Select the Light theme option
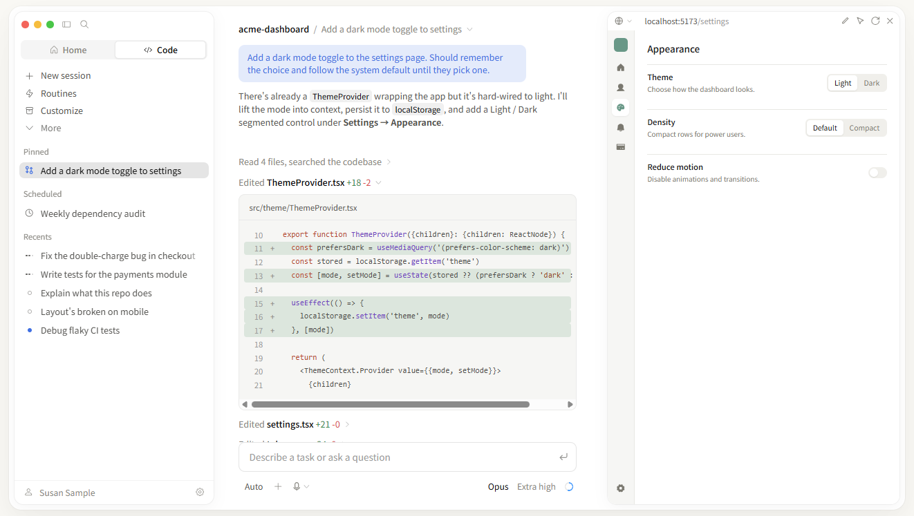Image resolution: width=914 pixels, height=516 pixels. [x=843, y=83]
